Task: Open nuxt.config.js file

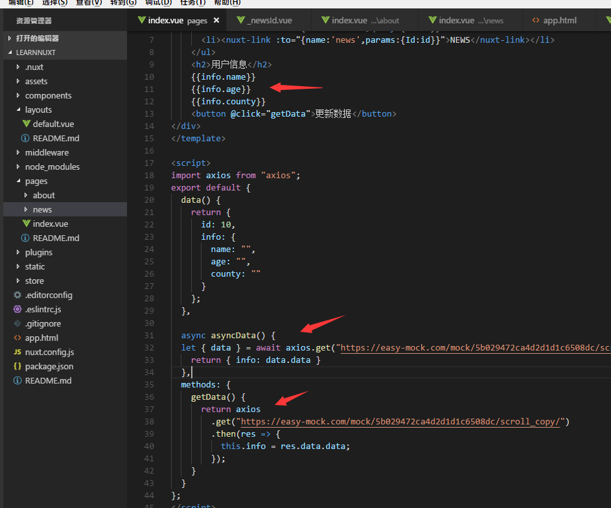Action: 49,352
